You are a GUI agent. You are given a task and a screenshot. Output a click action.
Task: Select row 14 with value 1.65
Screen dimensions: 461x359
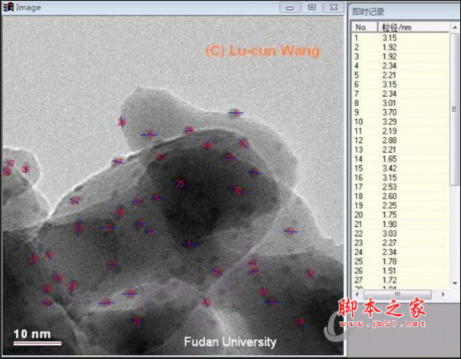[x=400, y=159]
